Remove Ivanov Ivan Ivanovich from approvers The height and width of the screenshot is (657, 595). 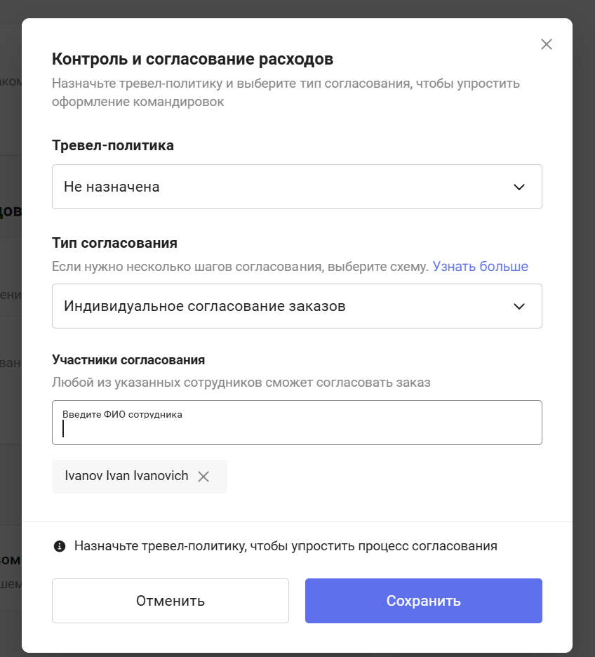tap(203, 477)
